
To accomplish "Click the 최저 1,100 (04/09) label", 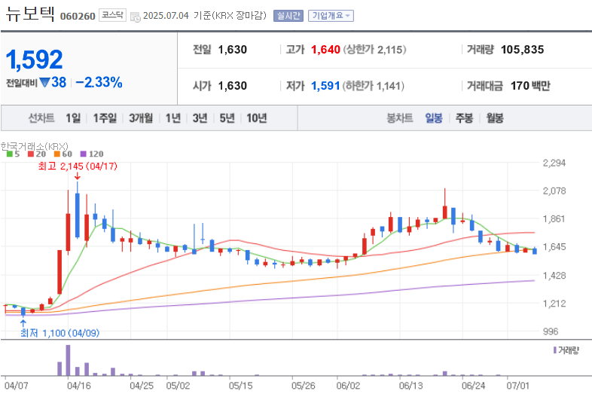I will tap(60, 333).
